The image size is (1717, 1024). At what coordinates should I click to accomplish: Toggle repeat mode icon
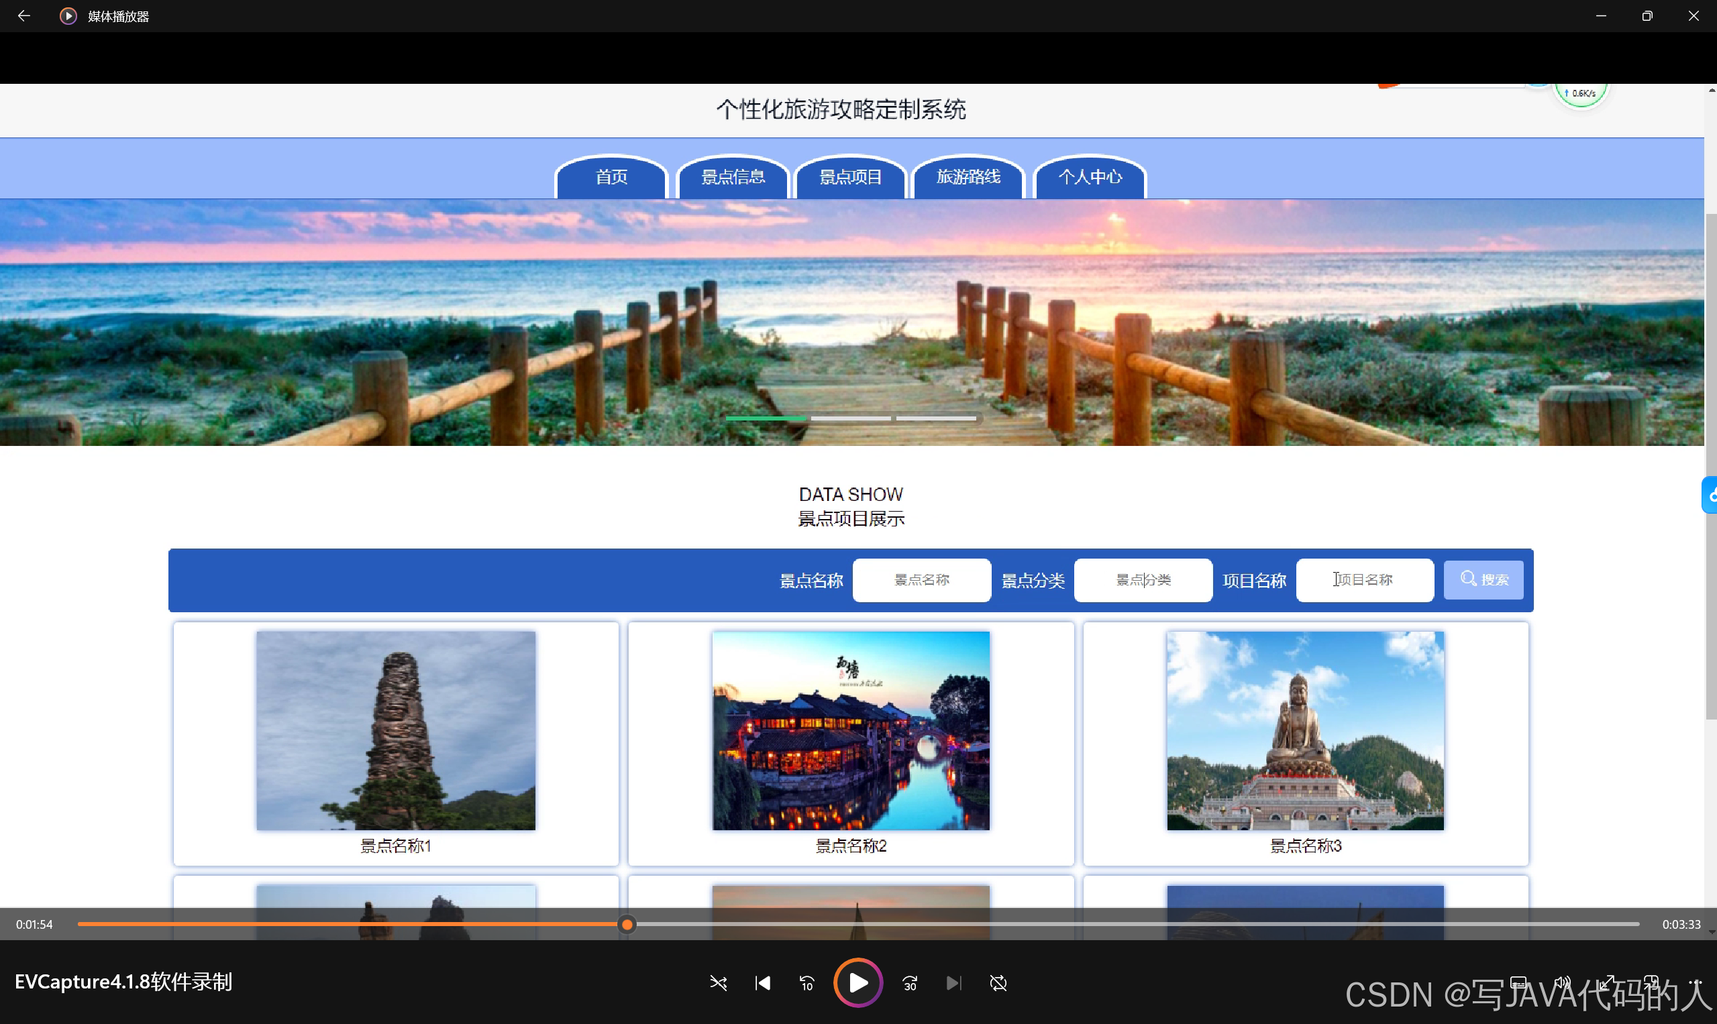pyautogui.click(x=998, y=982)
